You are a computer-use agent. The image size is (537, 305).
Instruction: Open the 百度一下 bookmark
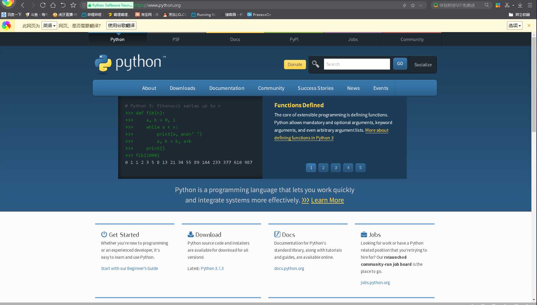tap(11, 14)
